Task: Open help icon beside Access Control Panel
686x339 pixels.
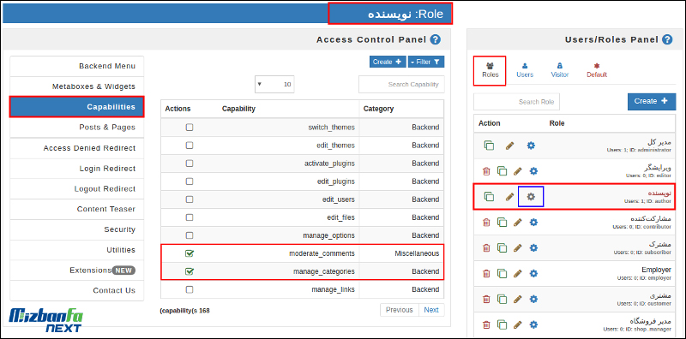Action: click(x=435, y=39)
